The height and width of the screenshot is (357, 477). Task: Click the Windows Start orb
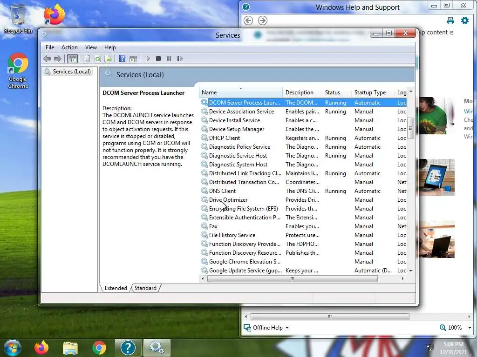click(x=12, y=348)
